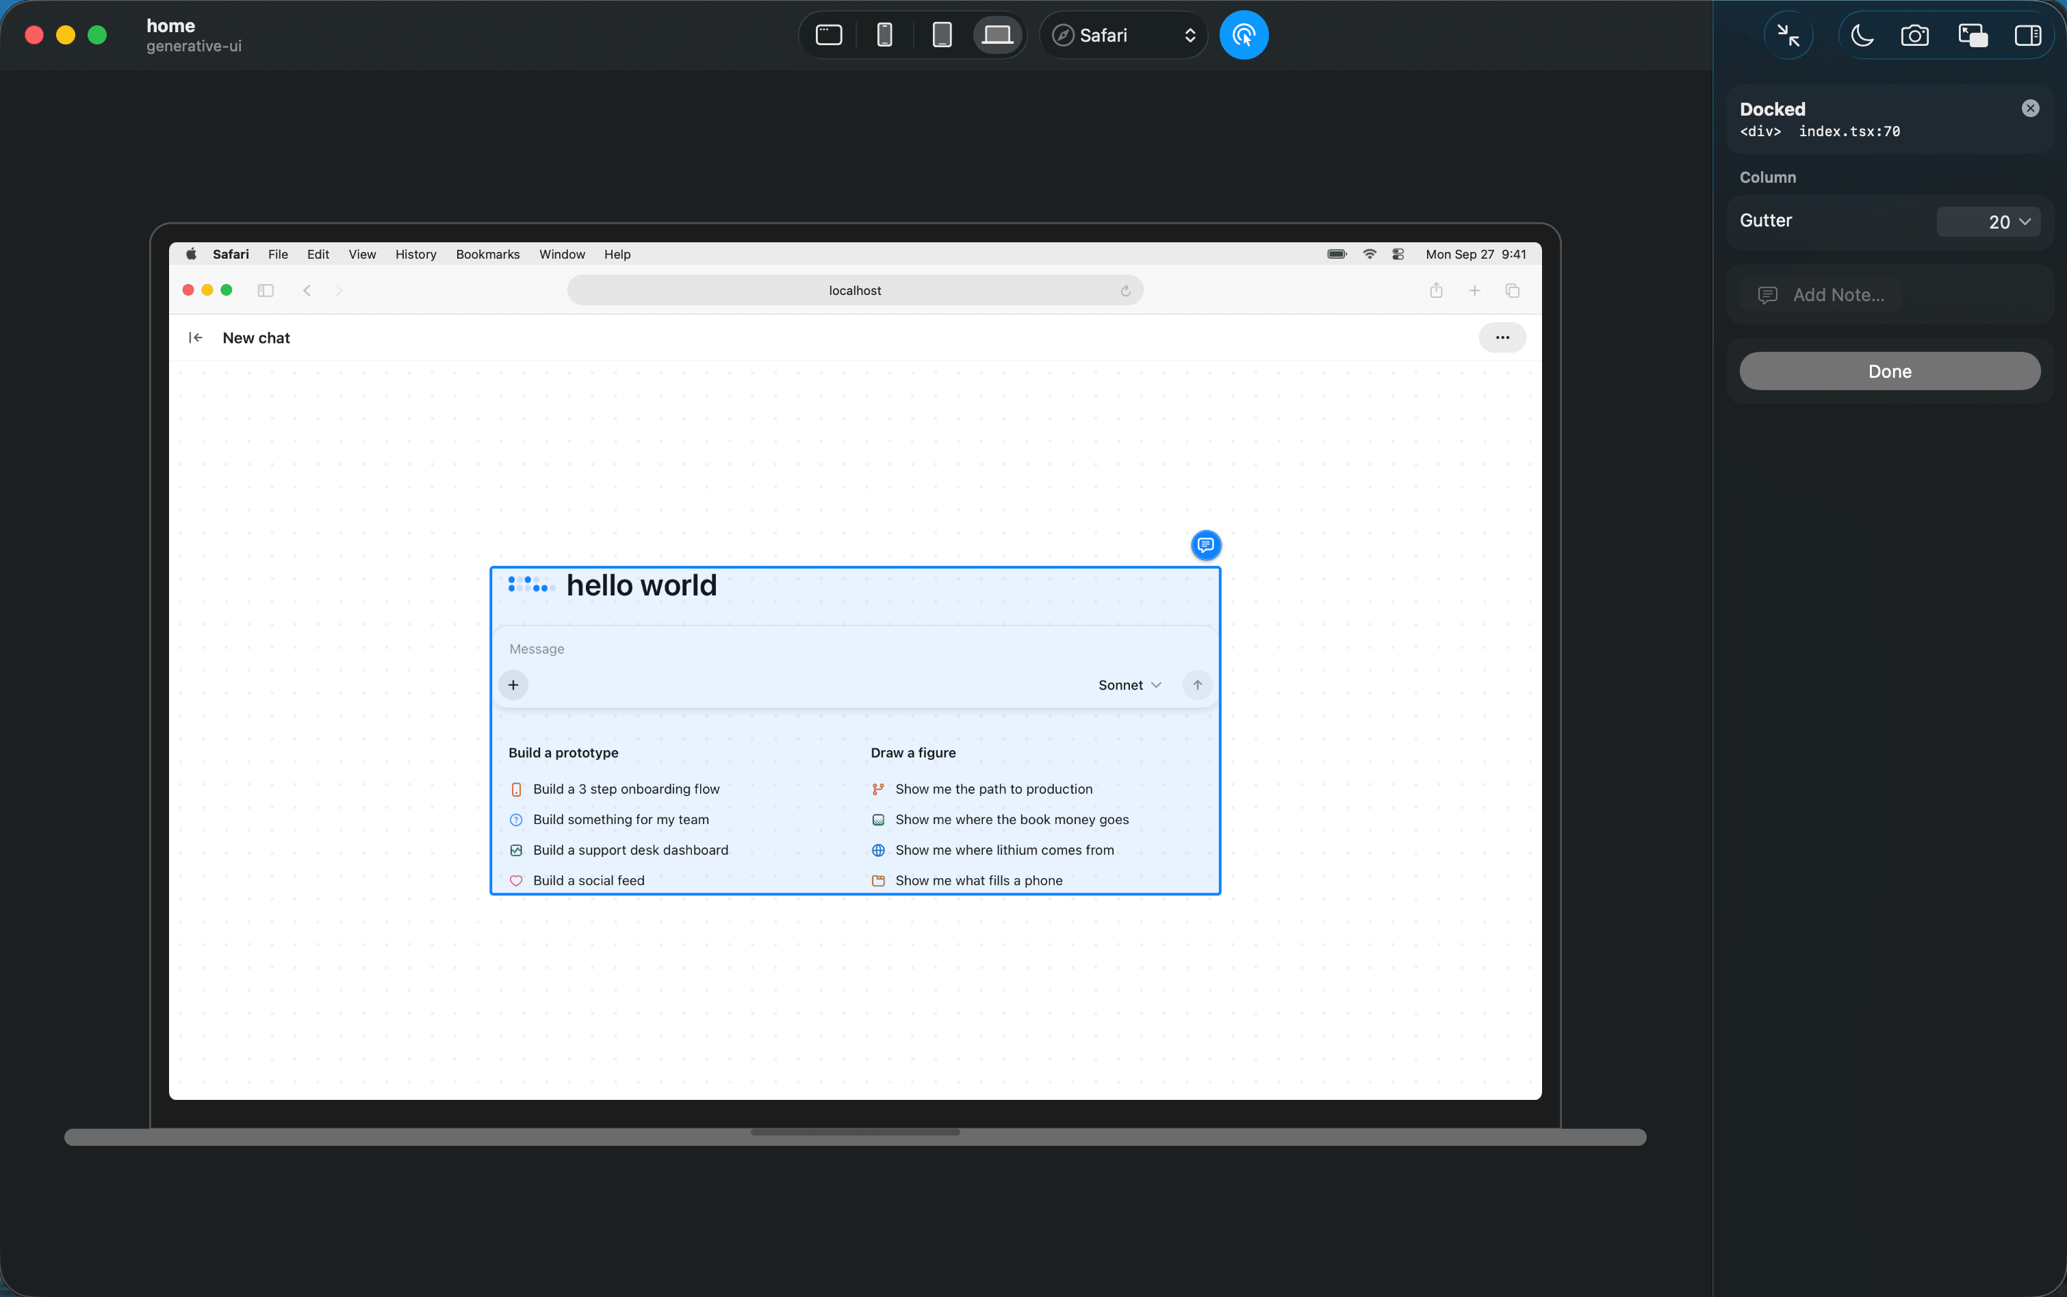2067x1297 pixels.
Task: Click the Message input field
Action: click(x=855, y=650)
